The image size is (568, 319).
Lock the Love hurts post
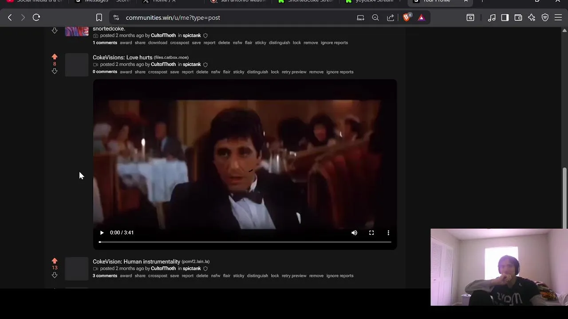275,72
